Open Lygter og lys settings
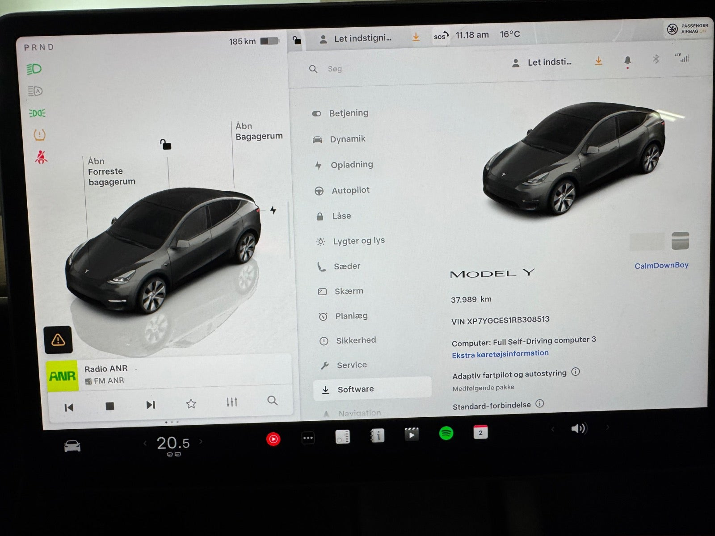 point(350,241)
